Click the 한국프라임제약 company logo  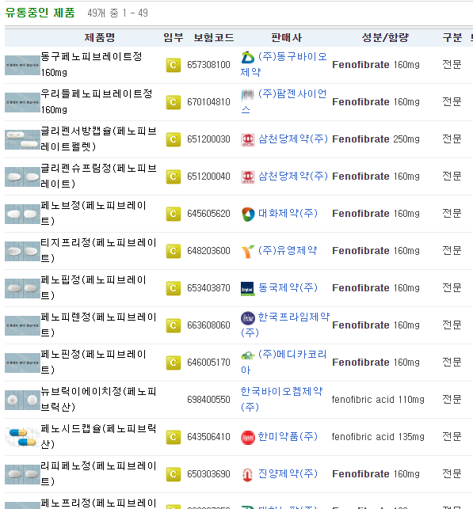tap(248, 317)
